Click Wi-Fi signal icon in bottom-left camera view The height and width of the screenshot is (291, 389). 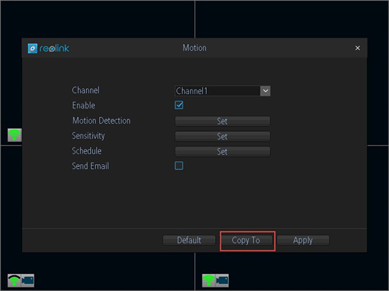[x=14, y=281]
